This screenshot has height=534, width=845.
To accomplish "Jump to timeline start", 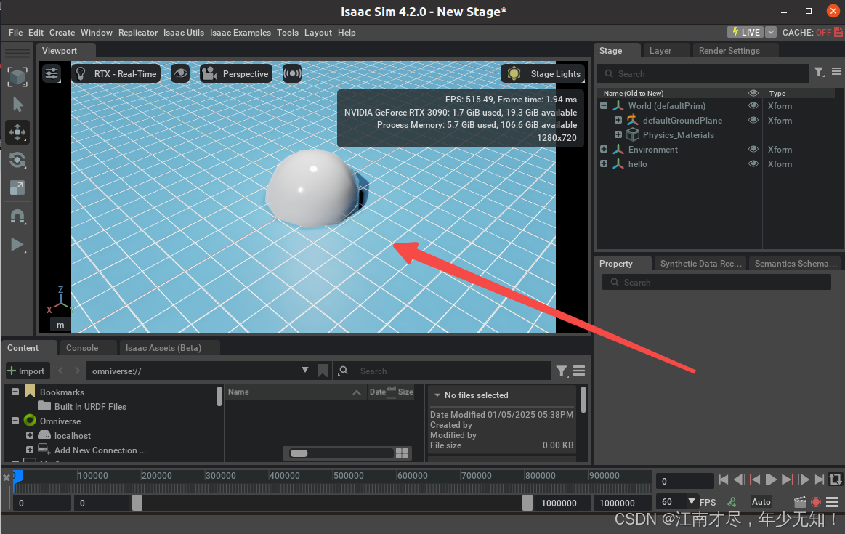I will 723,480.
